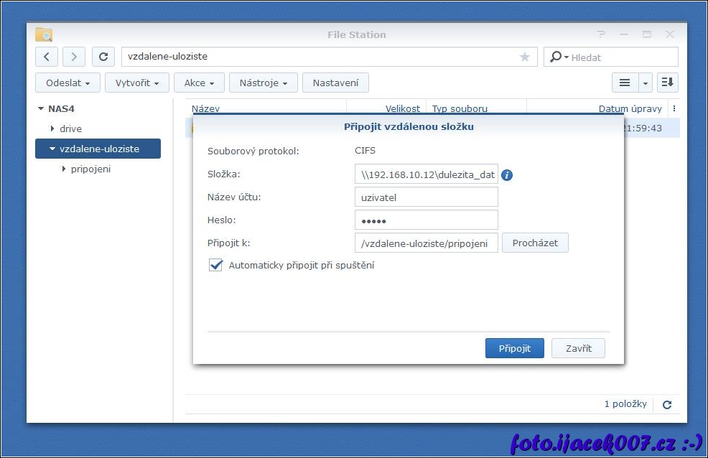Star the current path as favorite
Viewport: 708px width, 458px height.
click(525, 57)
